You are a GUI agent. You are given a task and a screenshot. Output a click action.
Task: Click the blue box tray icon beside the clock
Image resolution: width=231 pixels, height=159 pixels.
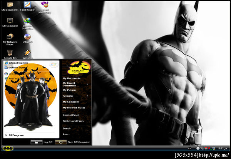pos(214,148)
